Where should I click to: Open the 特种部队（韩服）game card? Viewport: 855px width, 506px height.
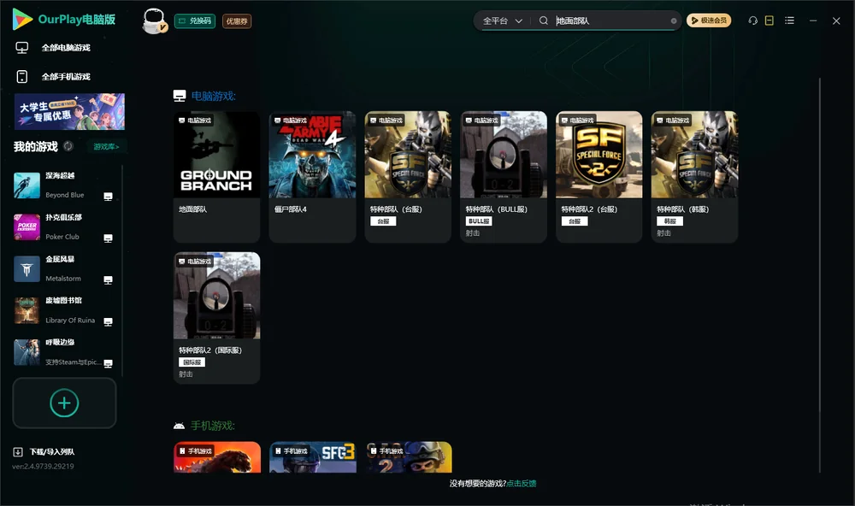pos(694,177)
